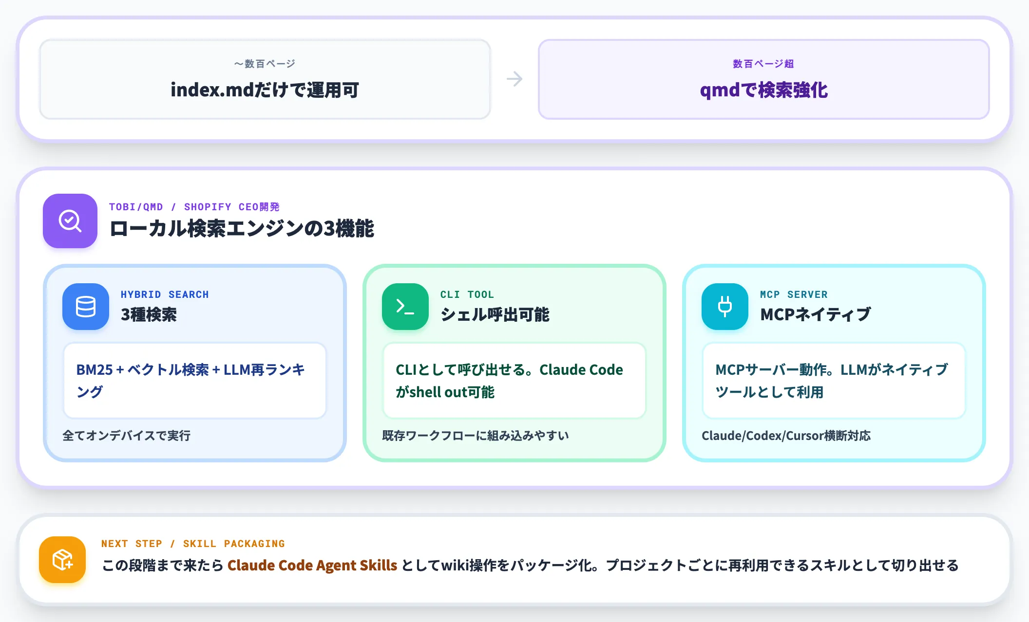Click the green terminal prompt icon
This screenshot has width=1029, height=622.
click(x=405, y=307)
